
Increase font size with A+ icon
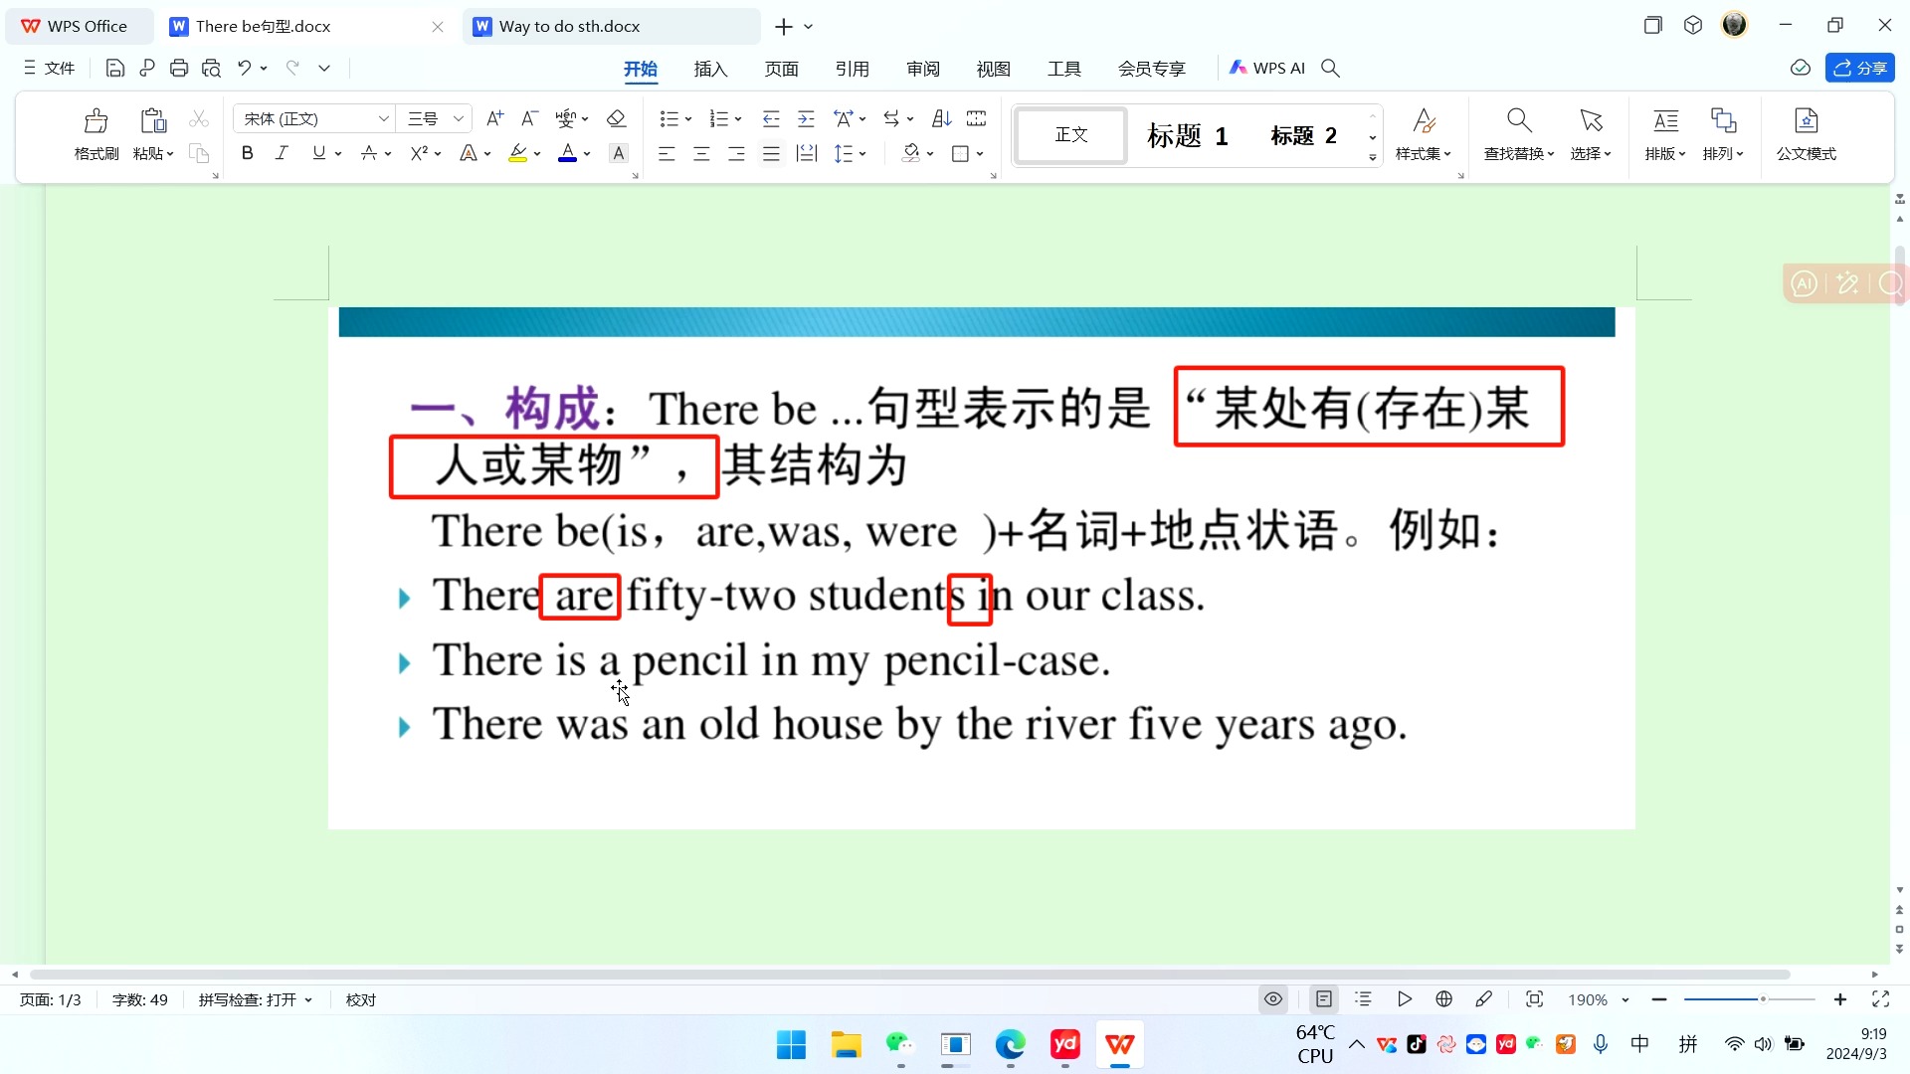494,119
